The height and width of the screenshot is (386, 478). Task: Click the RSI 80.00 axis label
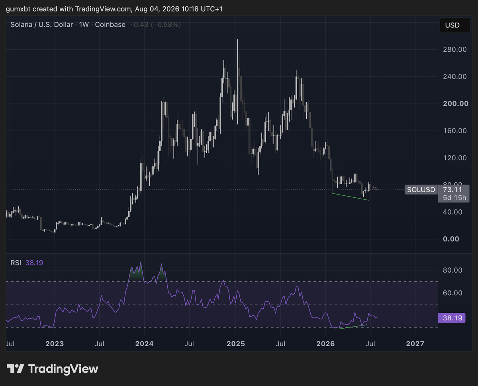(x=453, y=270)
